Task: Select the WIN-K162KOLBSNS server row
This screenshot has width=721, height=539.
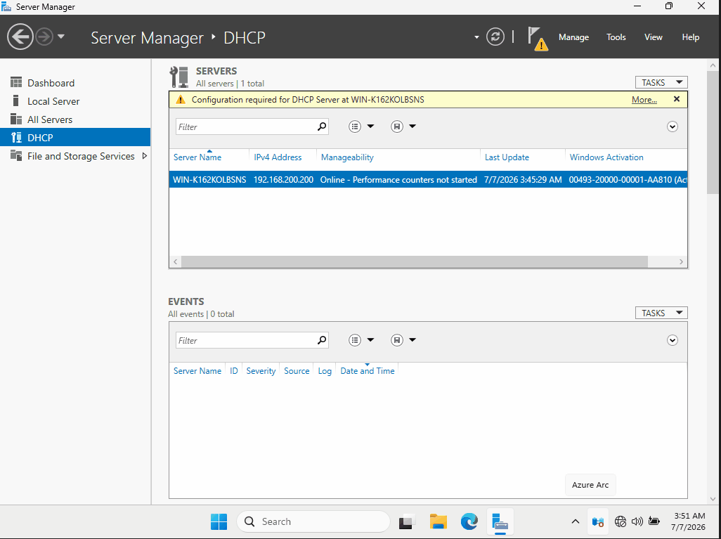Action: 428,180
